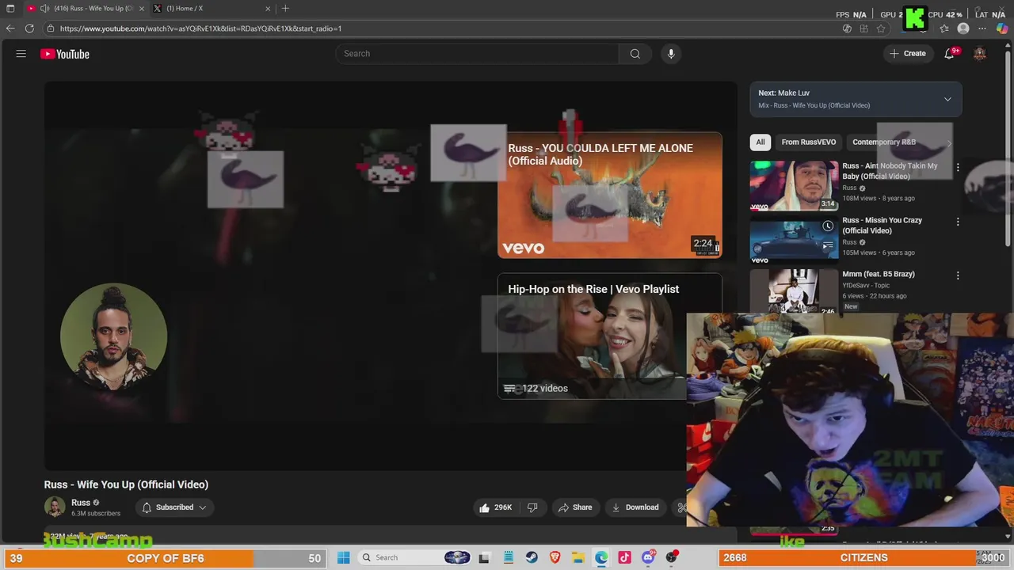The image size is (1014, 570).
Task: Open options for Mmm (feat. B5 Brazy)
Action: [x=958, y=275]
